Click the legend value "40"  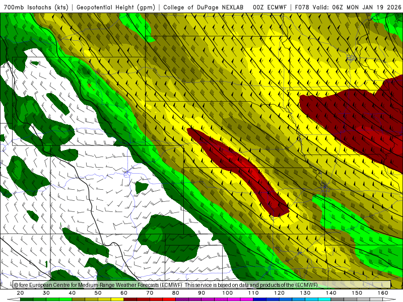click(72, 293)
